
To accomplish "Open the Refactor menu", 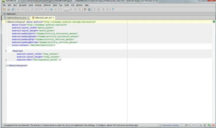I will [x=47, y=5].
